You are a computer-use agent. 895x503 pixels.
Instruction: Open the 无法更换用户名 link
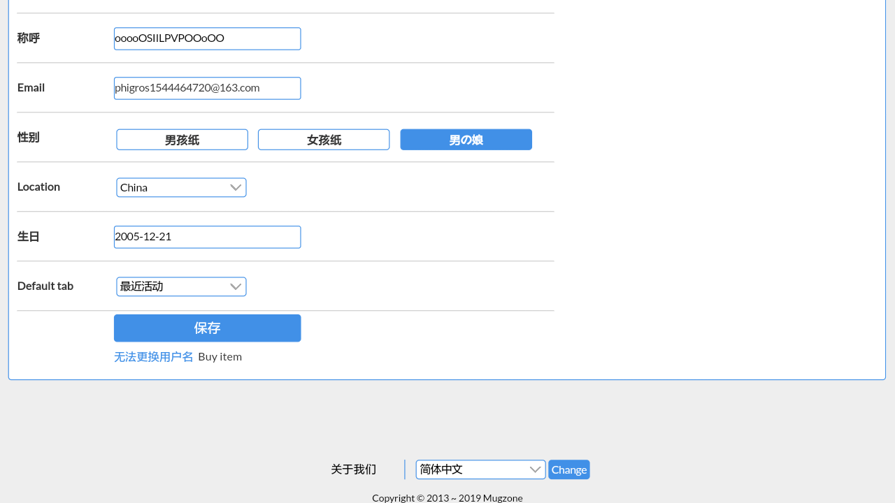(x=154, y=356)
